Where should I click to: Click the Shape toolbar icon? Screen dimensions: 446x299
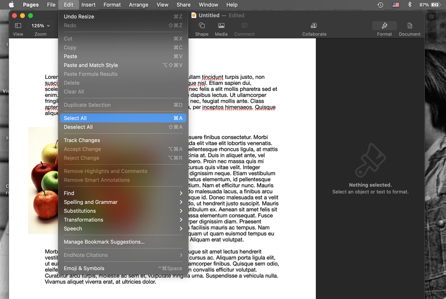click(x=202, y=25)
